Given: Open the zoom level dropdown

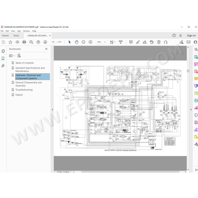Looking at the screenshot, I should tap(105, 42).
